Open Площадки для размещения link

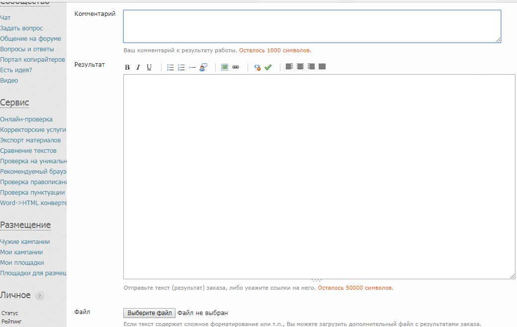tap(33, 273)
